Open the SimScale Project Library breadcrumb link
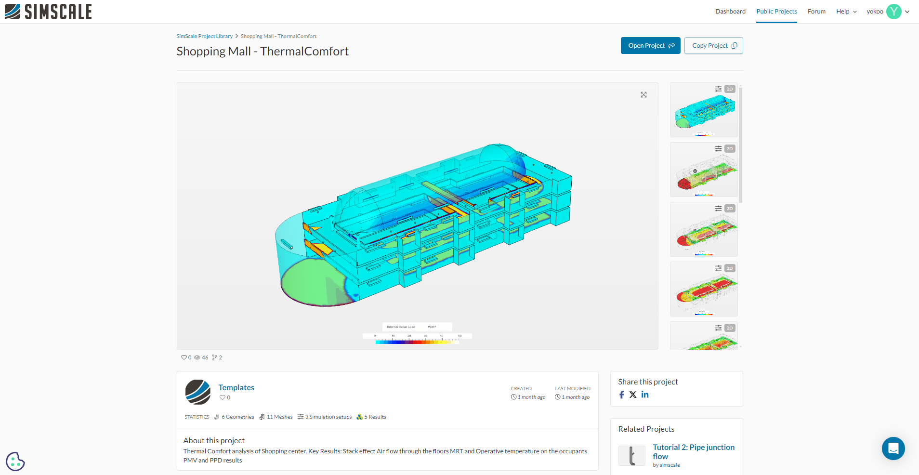 pyautogui.click(x=204, y=36)
